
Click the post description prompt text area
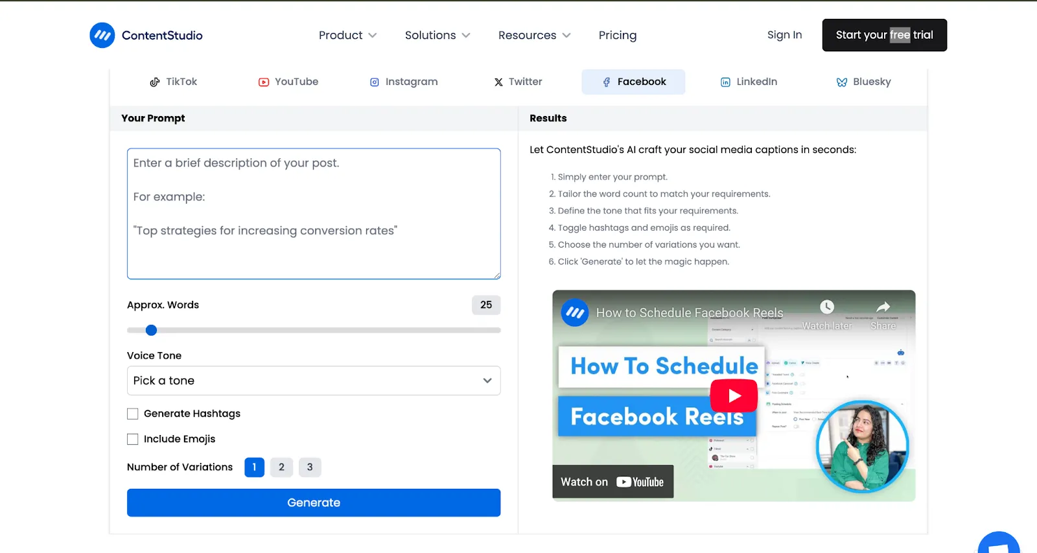click(x=314, y=214)
